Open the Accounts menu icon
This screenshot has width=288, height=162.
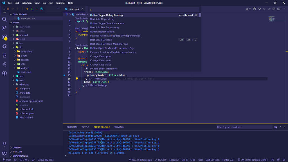[4, 144]
